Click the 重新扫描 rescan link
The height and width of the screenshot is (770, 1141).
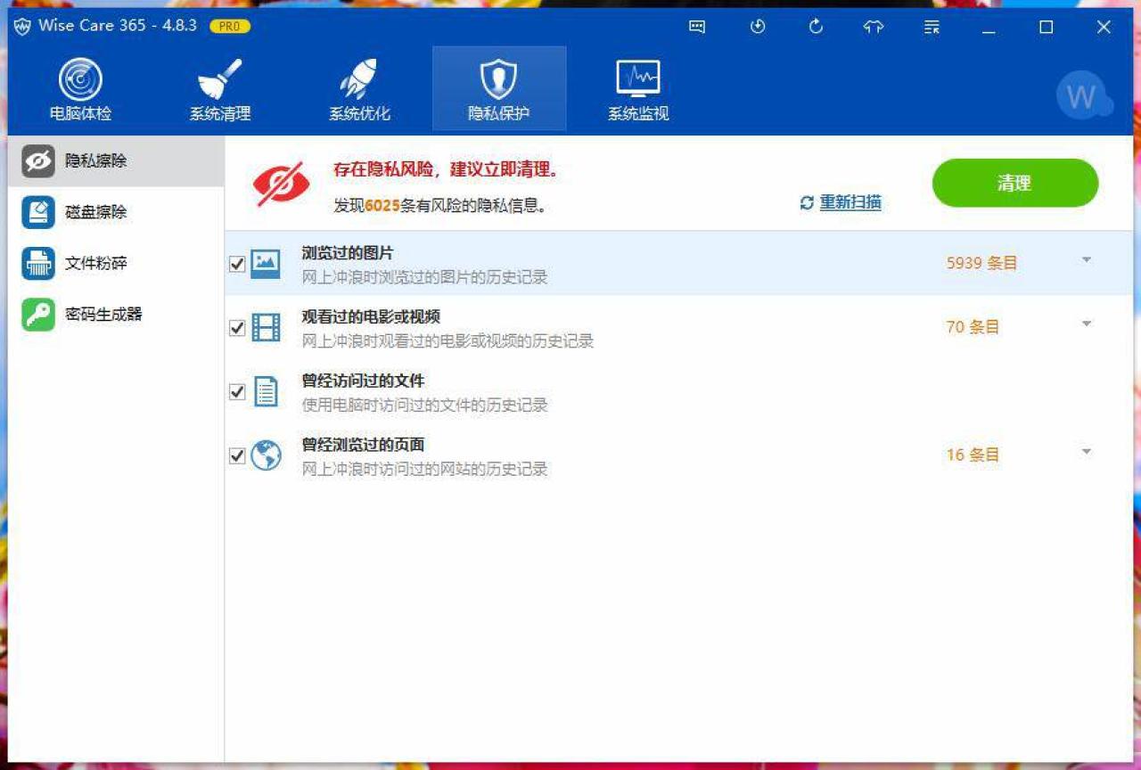point(850,202)
